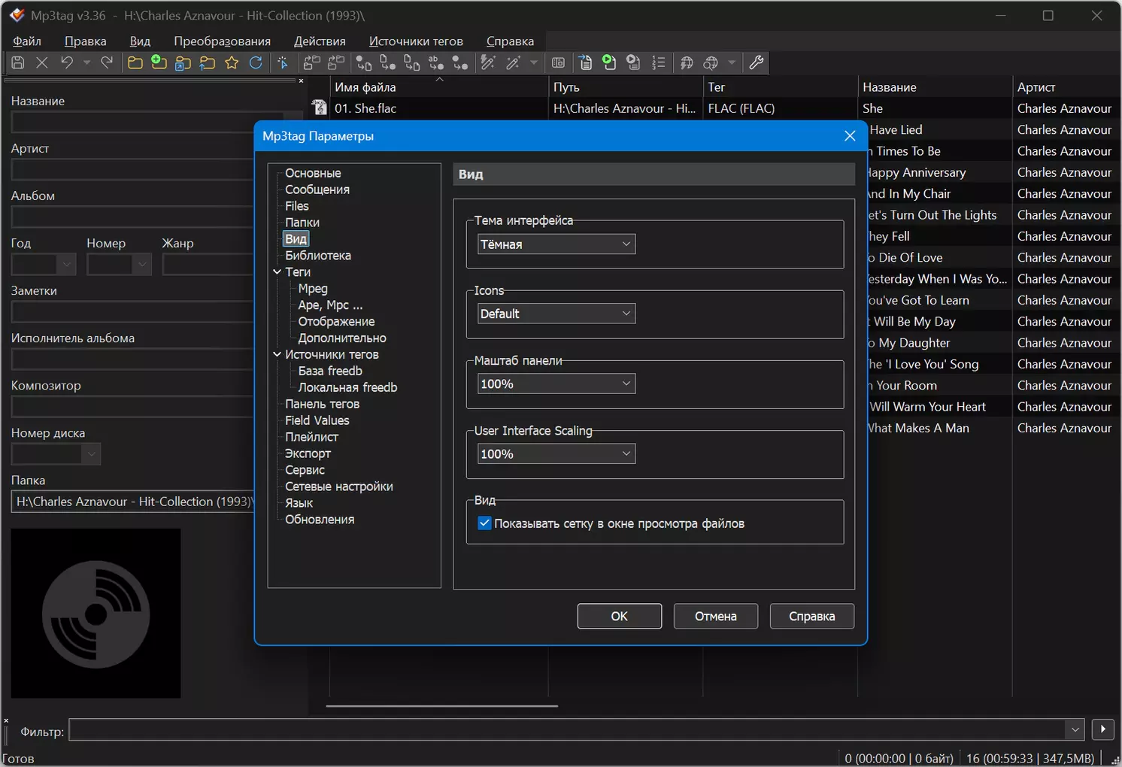Screen dimensions: 1122x767
Task: Open the Маштаб панели 100% dropdown
Action: pos(556,384)
